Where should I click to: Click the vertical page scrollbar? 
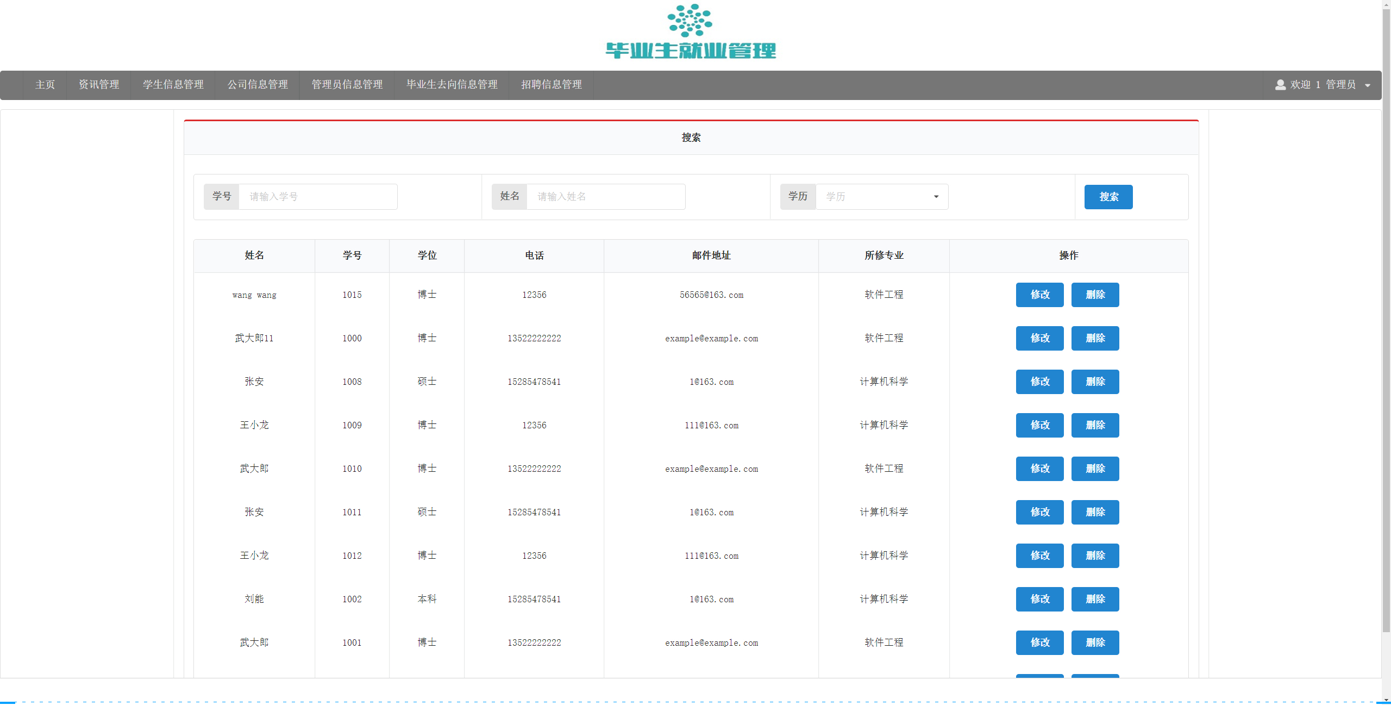click(1386, 321)
